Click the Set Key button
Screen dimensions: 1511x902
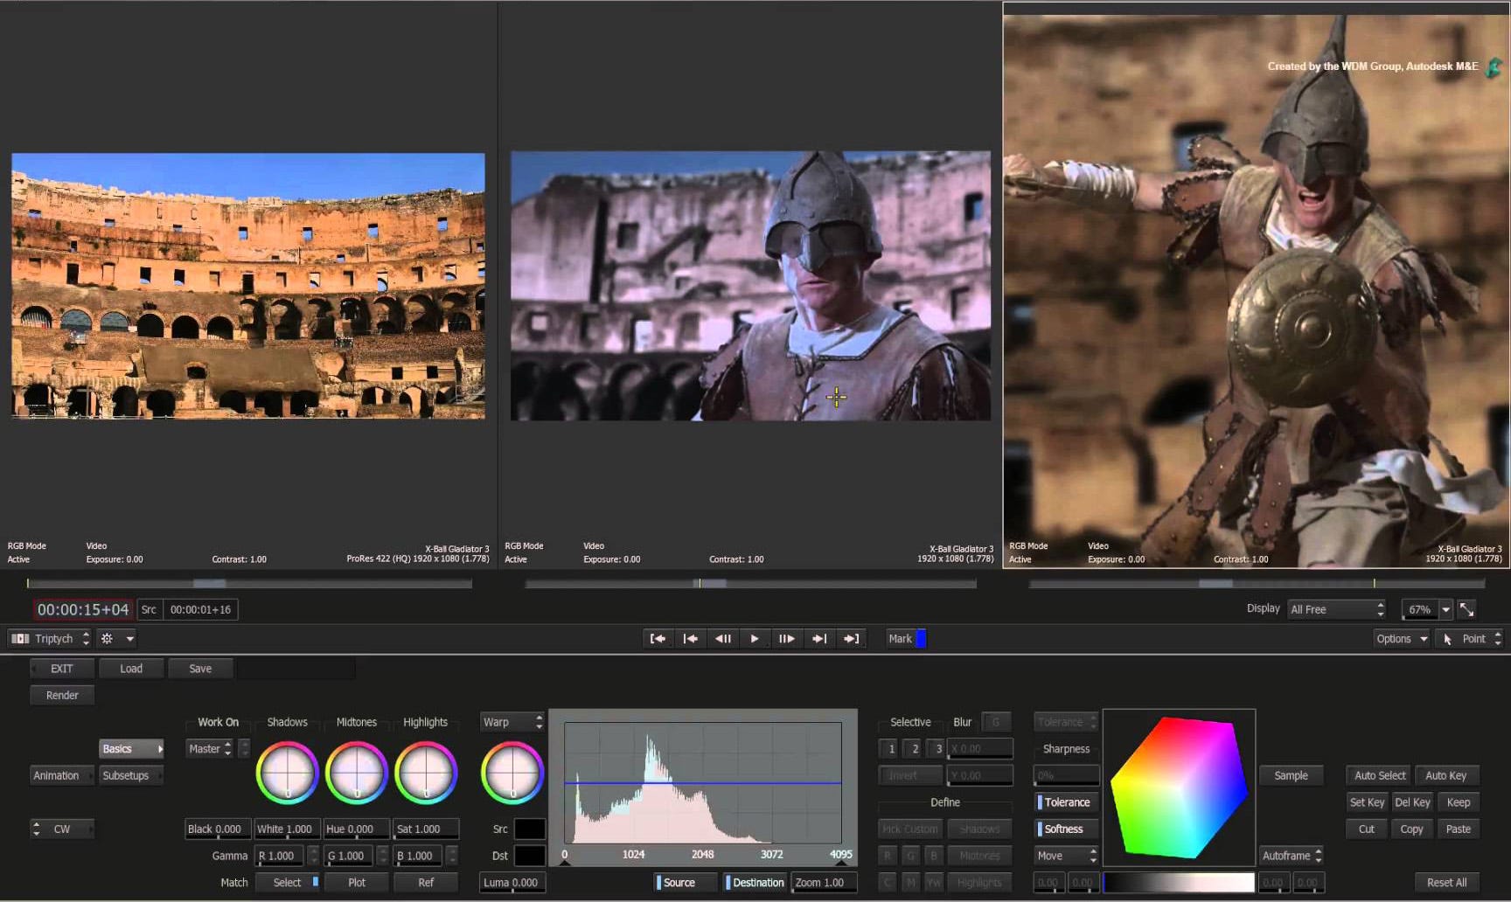(1367, 802)
